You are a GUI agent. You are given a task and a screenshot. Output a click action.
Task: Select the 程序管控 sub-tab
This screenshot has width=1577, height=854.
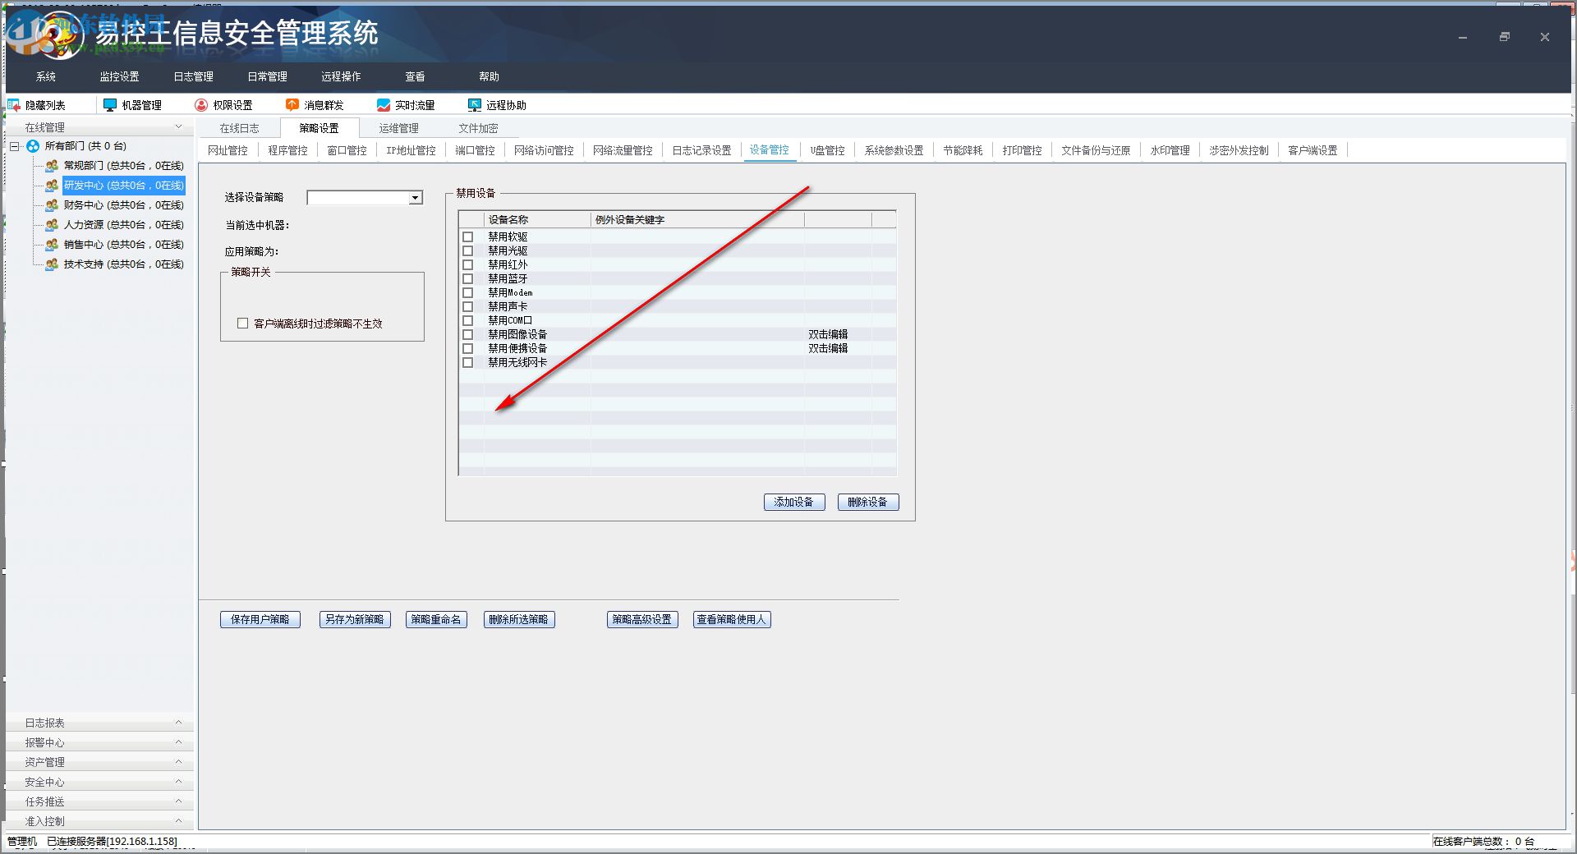(287, 150)
